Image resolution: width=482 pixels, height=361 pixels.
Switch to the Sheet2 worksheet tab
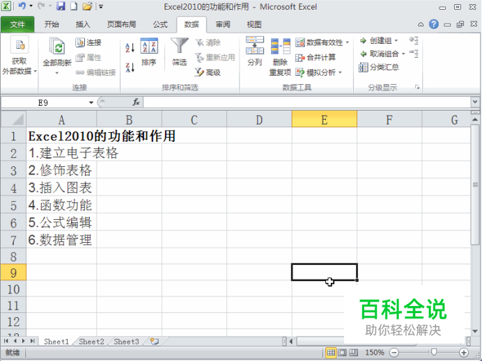[x=91, y=342]
